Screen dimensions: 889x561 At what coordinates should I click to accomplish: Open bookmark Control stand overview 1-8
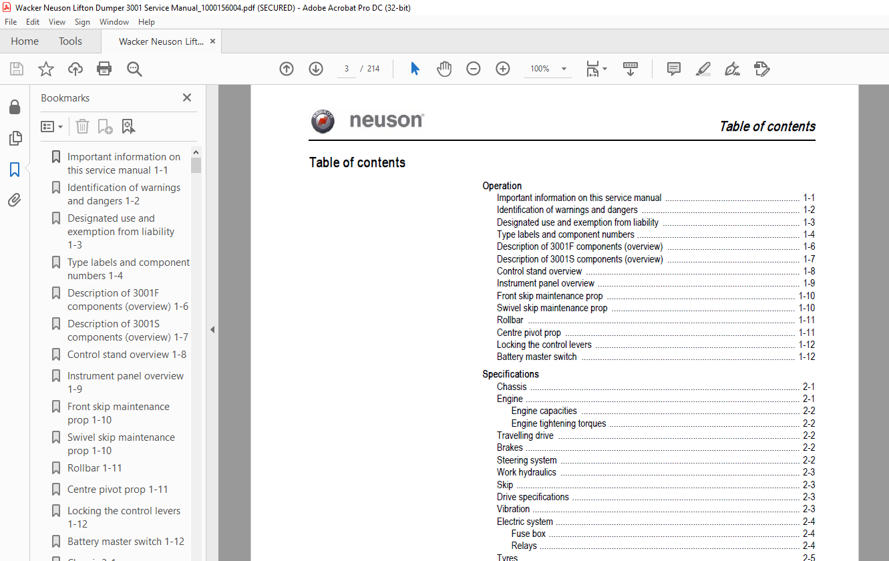pos(127,355)
